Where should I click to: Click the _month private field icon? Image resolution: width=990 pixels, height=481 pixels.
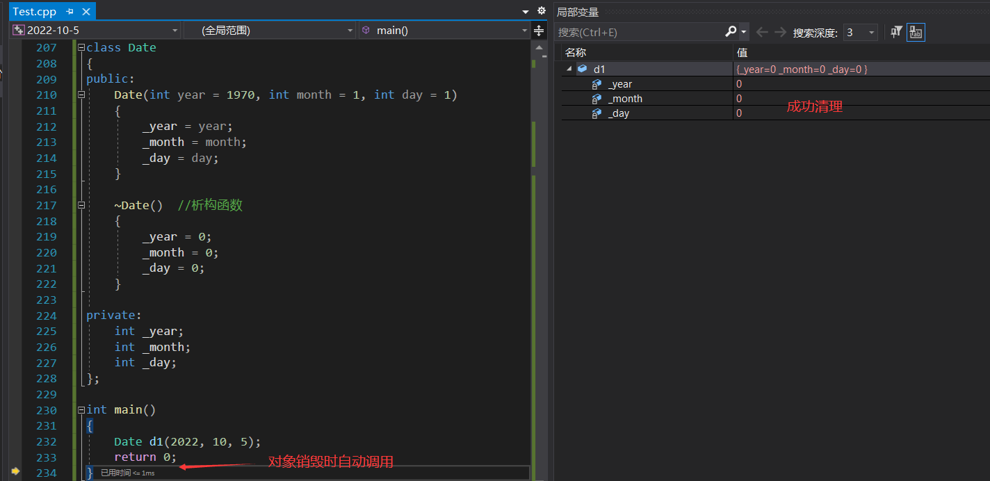(x=597, y=99)
